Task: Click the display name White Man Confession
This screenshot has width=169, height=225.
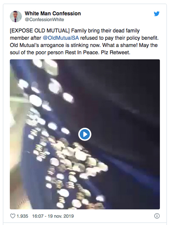Action: (x=53, y=14)
